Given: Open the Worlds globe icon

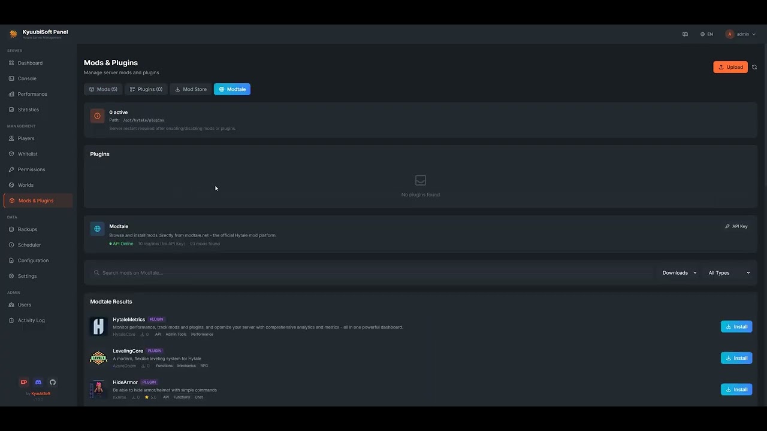Looking at the screenshot, I should point(11,185).
